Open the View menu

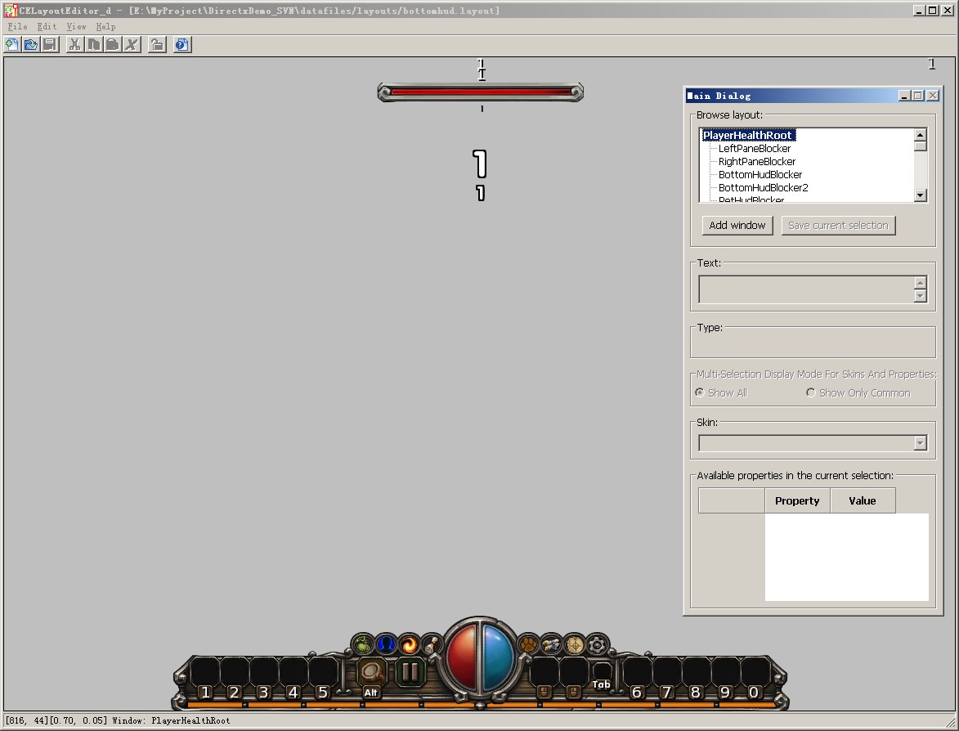[76, 26]
